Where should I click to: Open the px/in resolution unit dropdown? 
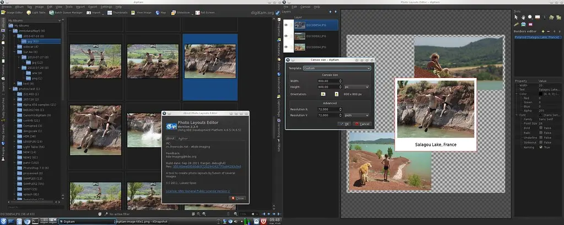tap(356, 115)
